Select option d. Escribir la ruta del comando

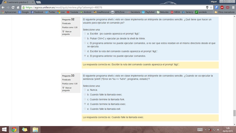pyautogui.click(x=85, y=51)
